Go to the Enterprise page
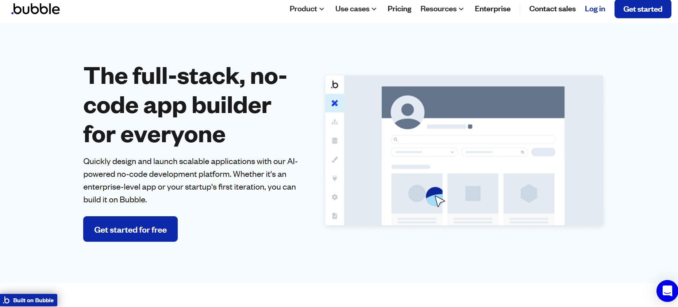This screenshot has width=678, height=307. 493,9
